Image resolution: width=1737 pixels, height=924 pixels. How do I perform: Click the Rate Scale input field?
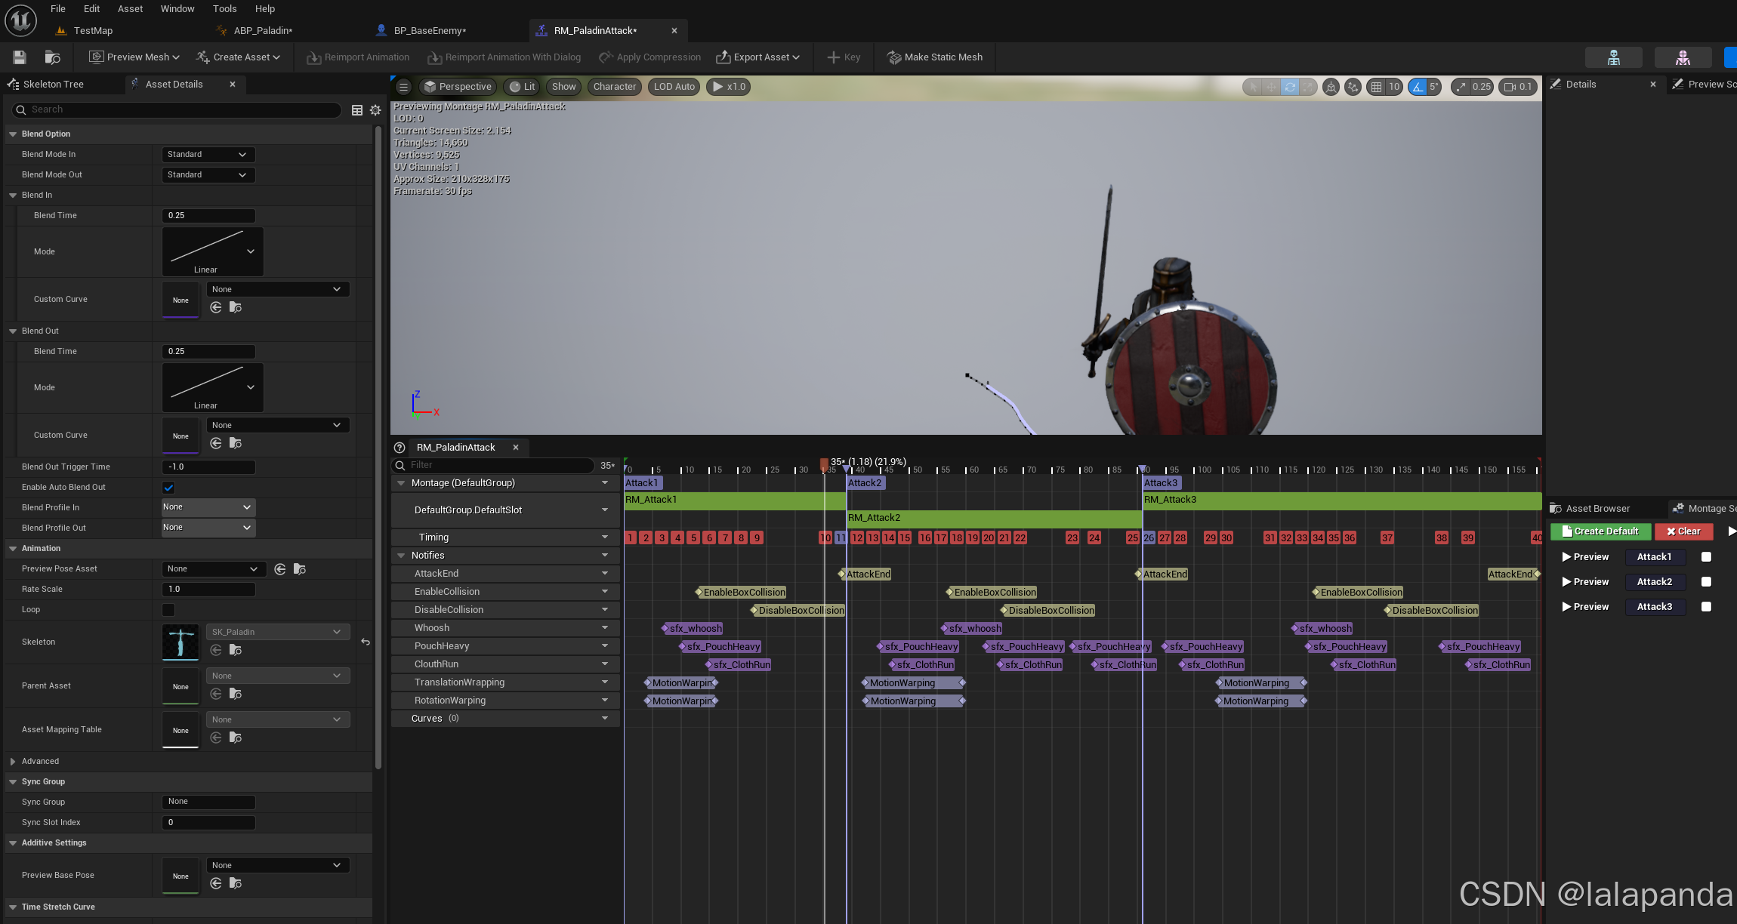pos(208,590)
